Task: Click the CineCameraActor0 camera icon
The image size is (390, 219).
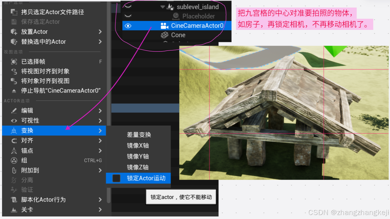Action: pos(165,26)
